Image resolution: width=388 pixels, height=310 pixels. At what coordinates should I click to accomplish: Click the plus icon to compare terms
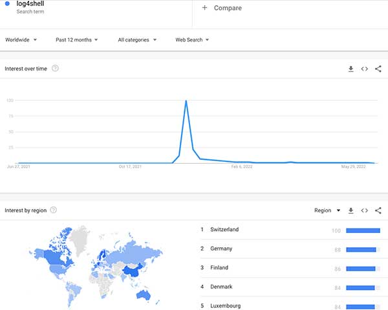click(x=204, y=8)
